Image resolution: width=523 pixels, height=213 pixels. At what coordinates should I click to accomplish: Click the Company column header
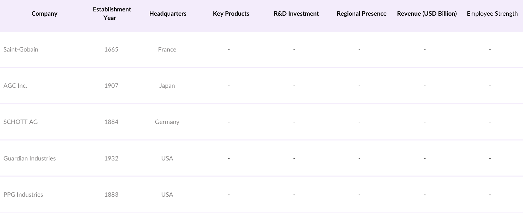tap(44, 14)
